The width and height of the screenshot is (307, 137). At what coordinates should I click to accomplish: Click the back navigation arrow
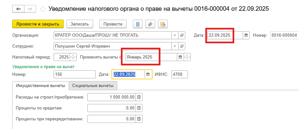[18, 9]
